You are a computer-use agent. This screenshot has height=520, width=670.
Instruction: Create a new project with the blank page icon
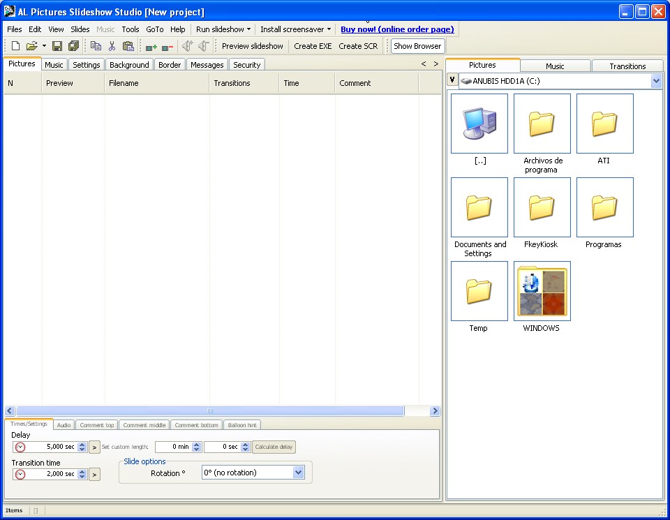tap(15, 46)
